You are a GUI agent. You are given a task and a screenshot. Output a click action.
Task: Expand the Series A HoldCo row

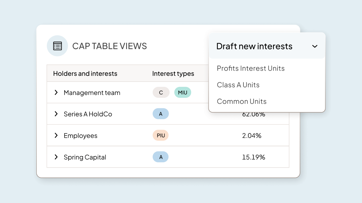(56, 114)
